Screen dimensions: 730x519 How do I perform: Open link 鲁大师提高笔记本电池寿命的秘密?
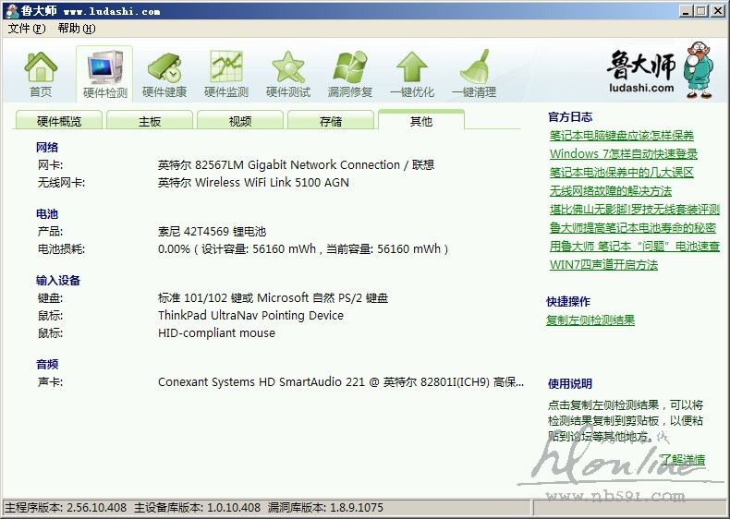633,227
